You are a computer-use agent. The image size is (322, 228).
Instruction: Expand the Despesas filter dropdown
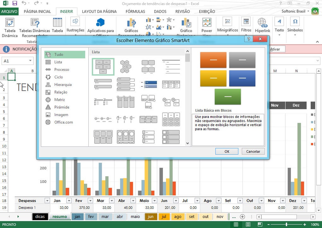point(47,201)
